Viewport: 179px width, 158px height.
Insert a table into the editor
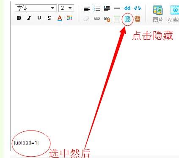[x=117, y=19]
